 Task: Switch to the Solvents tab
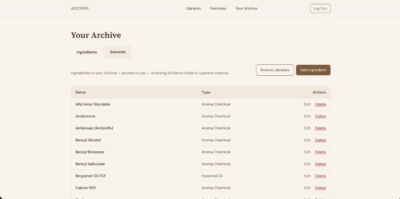(118, 52)
